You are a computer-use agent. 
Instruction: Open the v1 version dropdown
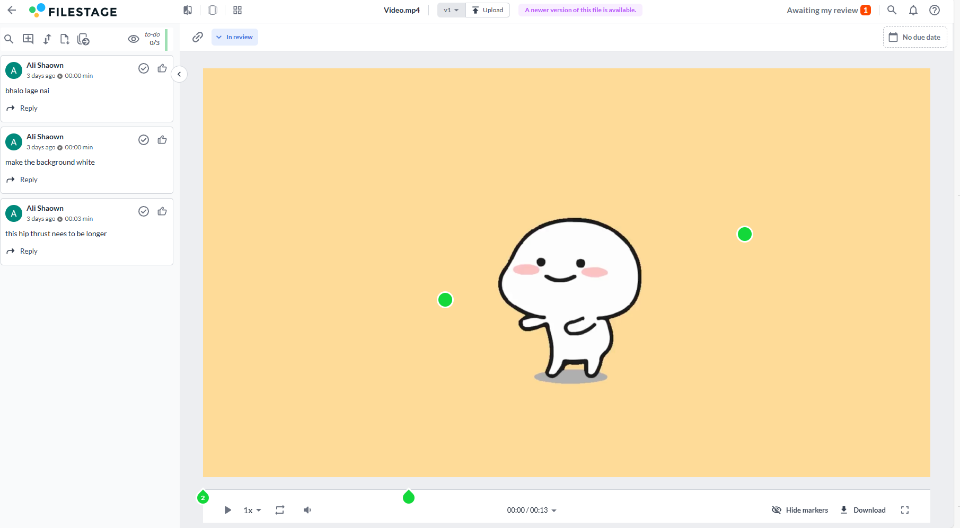(x=451, y=10)
